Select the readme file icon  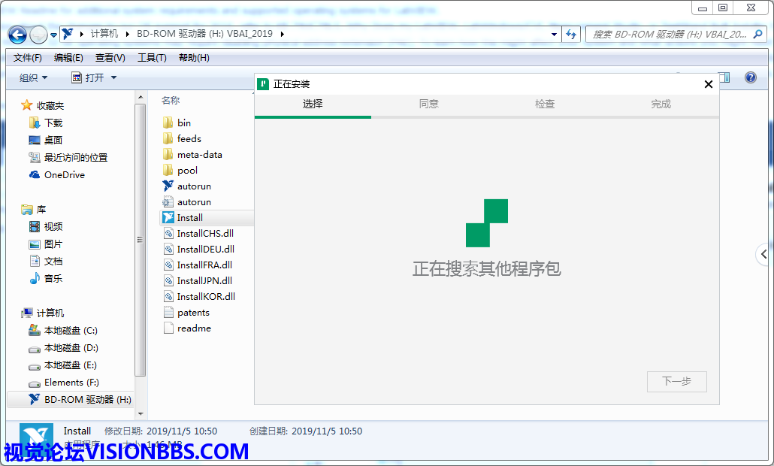click(168, 328)
